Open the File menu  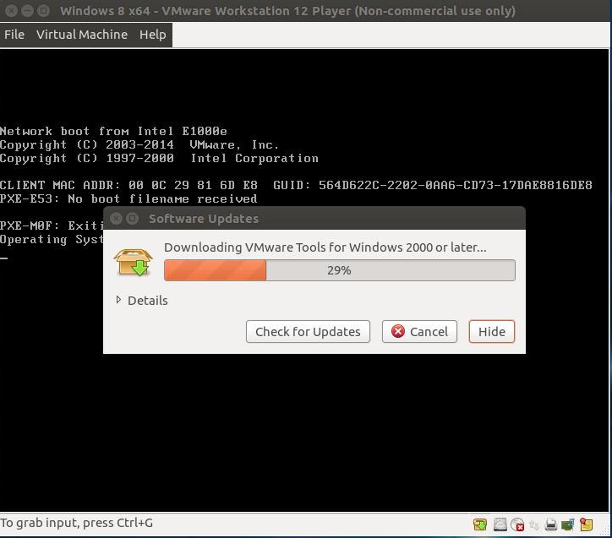[x=14, y=35]
